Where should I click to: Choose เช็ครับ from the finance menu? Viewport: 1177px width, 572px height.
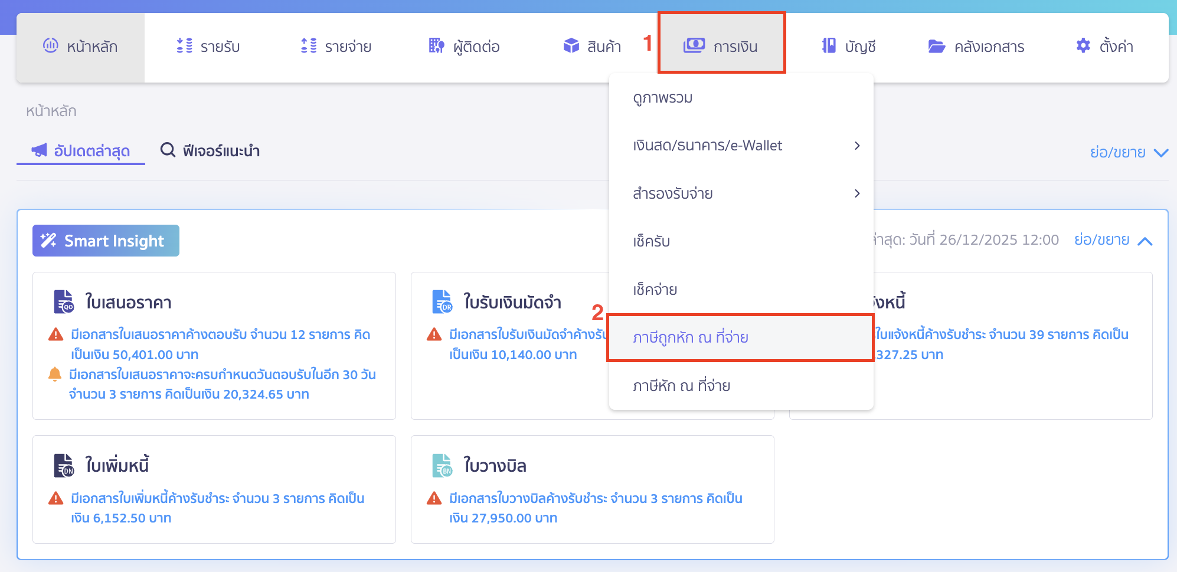click(x=651, y=241)
